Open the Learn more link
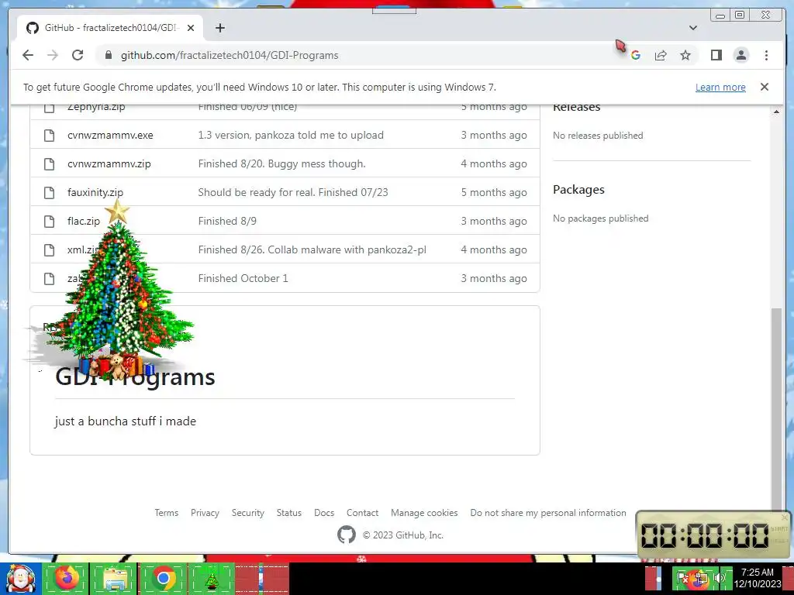Viewport: 794px width, 595px height. (x=720, y=87)
